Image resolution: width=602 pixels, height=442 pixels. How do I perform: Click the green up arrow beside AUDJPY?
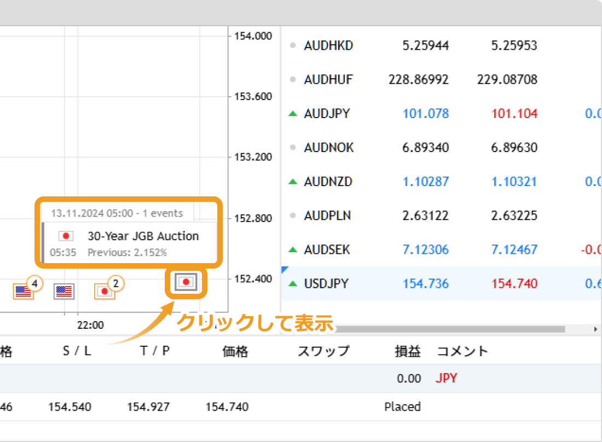[293, 114]
